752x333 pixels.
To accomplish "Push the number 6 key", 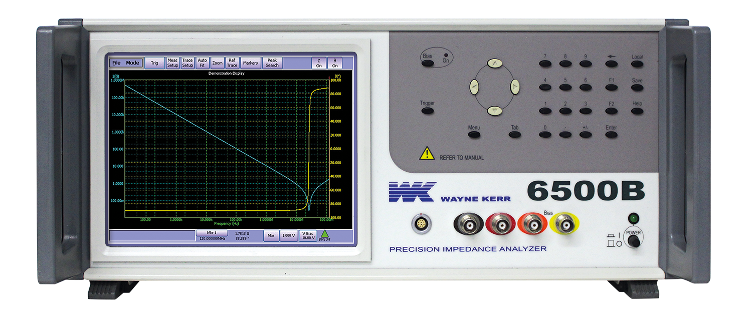I will 586,87.
